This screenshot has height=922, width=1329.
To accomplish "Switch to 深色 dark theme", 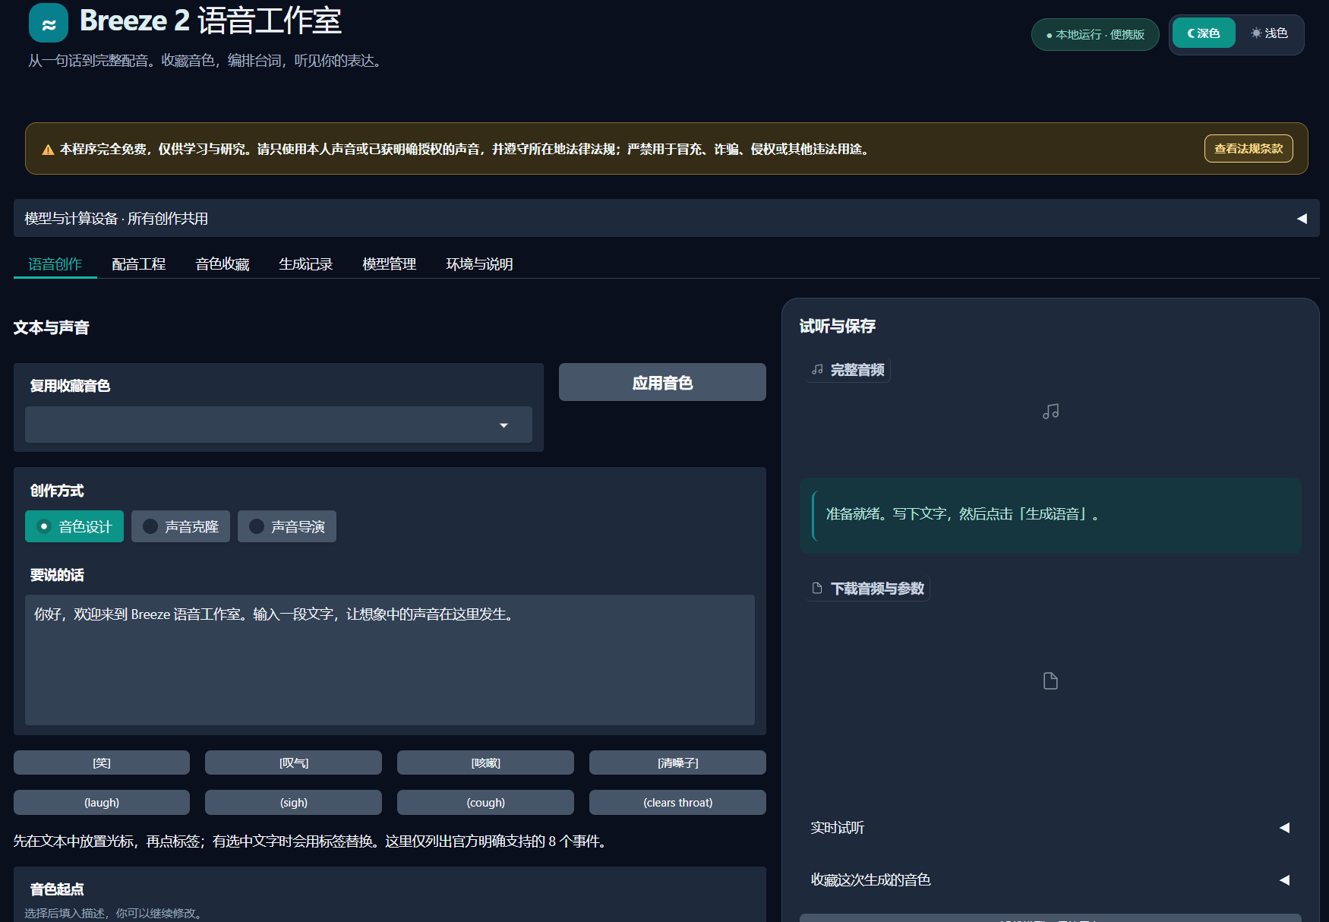I will (1204, 33).
